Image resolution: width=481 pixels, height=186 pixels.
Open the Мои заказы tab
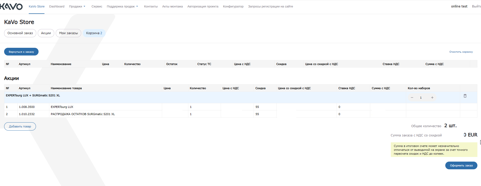(x=68, y=33)
